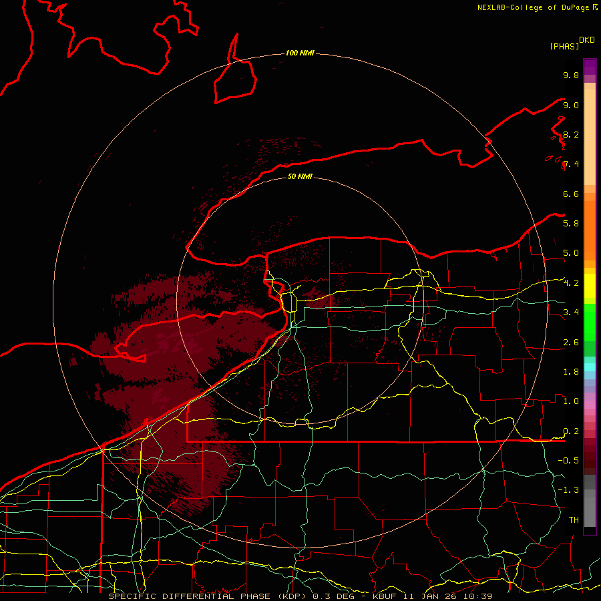This screenshot has height=601, width=601.
Task: Click the 0.2 value on the color scale
Action: (571, 431)
